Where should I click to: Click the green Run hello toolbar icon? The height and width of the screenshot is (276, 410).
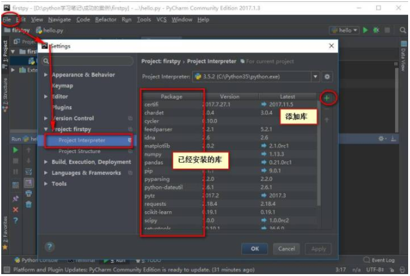pyautogui.click(x=366, y=31)
